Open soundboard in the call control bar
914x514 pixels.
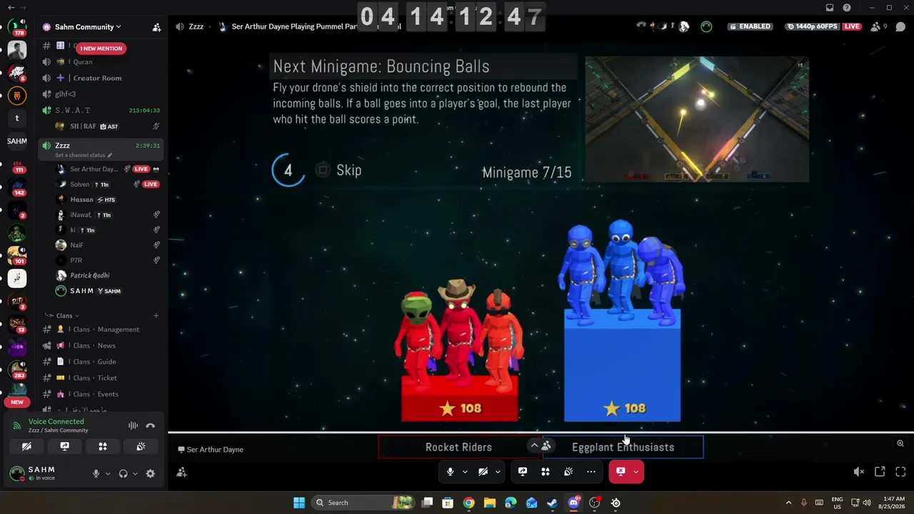568,471
